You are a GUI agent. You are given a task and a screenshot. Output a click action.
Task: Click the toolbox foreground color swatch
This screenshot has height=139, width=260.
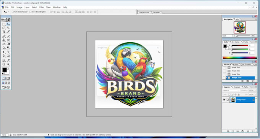tap(5, 70)
